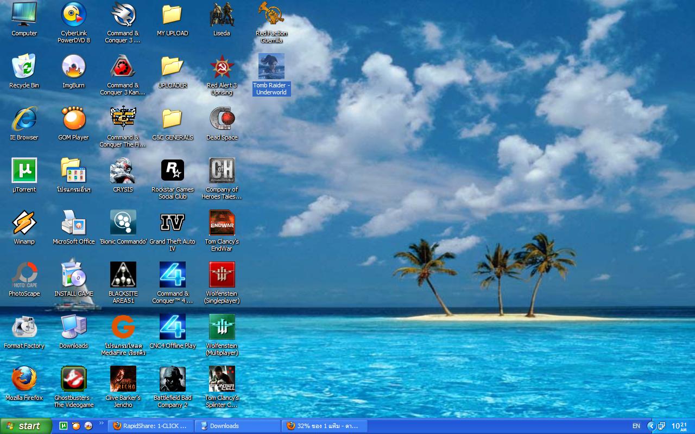The width and height of the screenshot is (695, 434).
Task: Click the IE Browser desktop icon
Action: [x=24, y=119]
